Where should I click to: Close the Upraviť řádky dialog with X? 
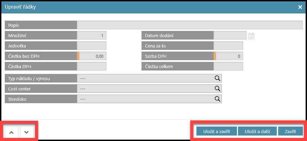click(x=300, y=7)
